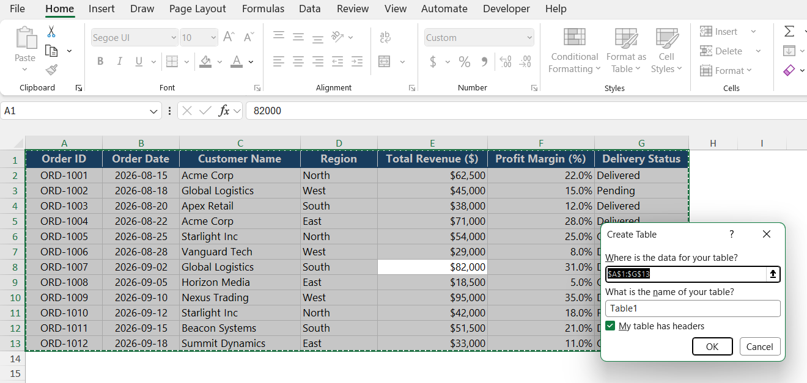Click the table data range field
Screen dimensions: 807x383
(x=686, y=274)
